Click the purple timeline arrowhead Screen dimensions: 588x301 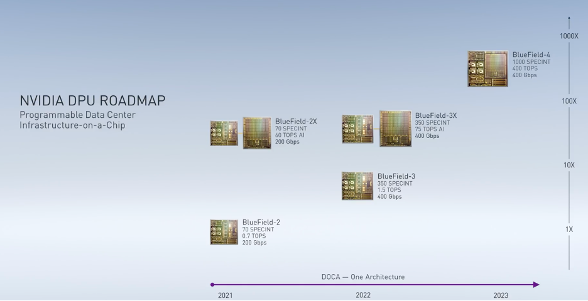pyautogui.click(x=536, y=285)
